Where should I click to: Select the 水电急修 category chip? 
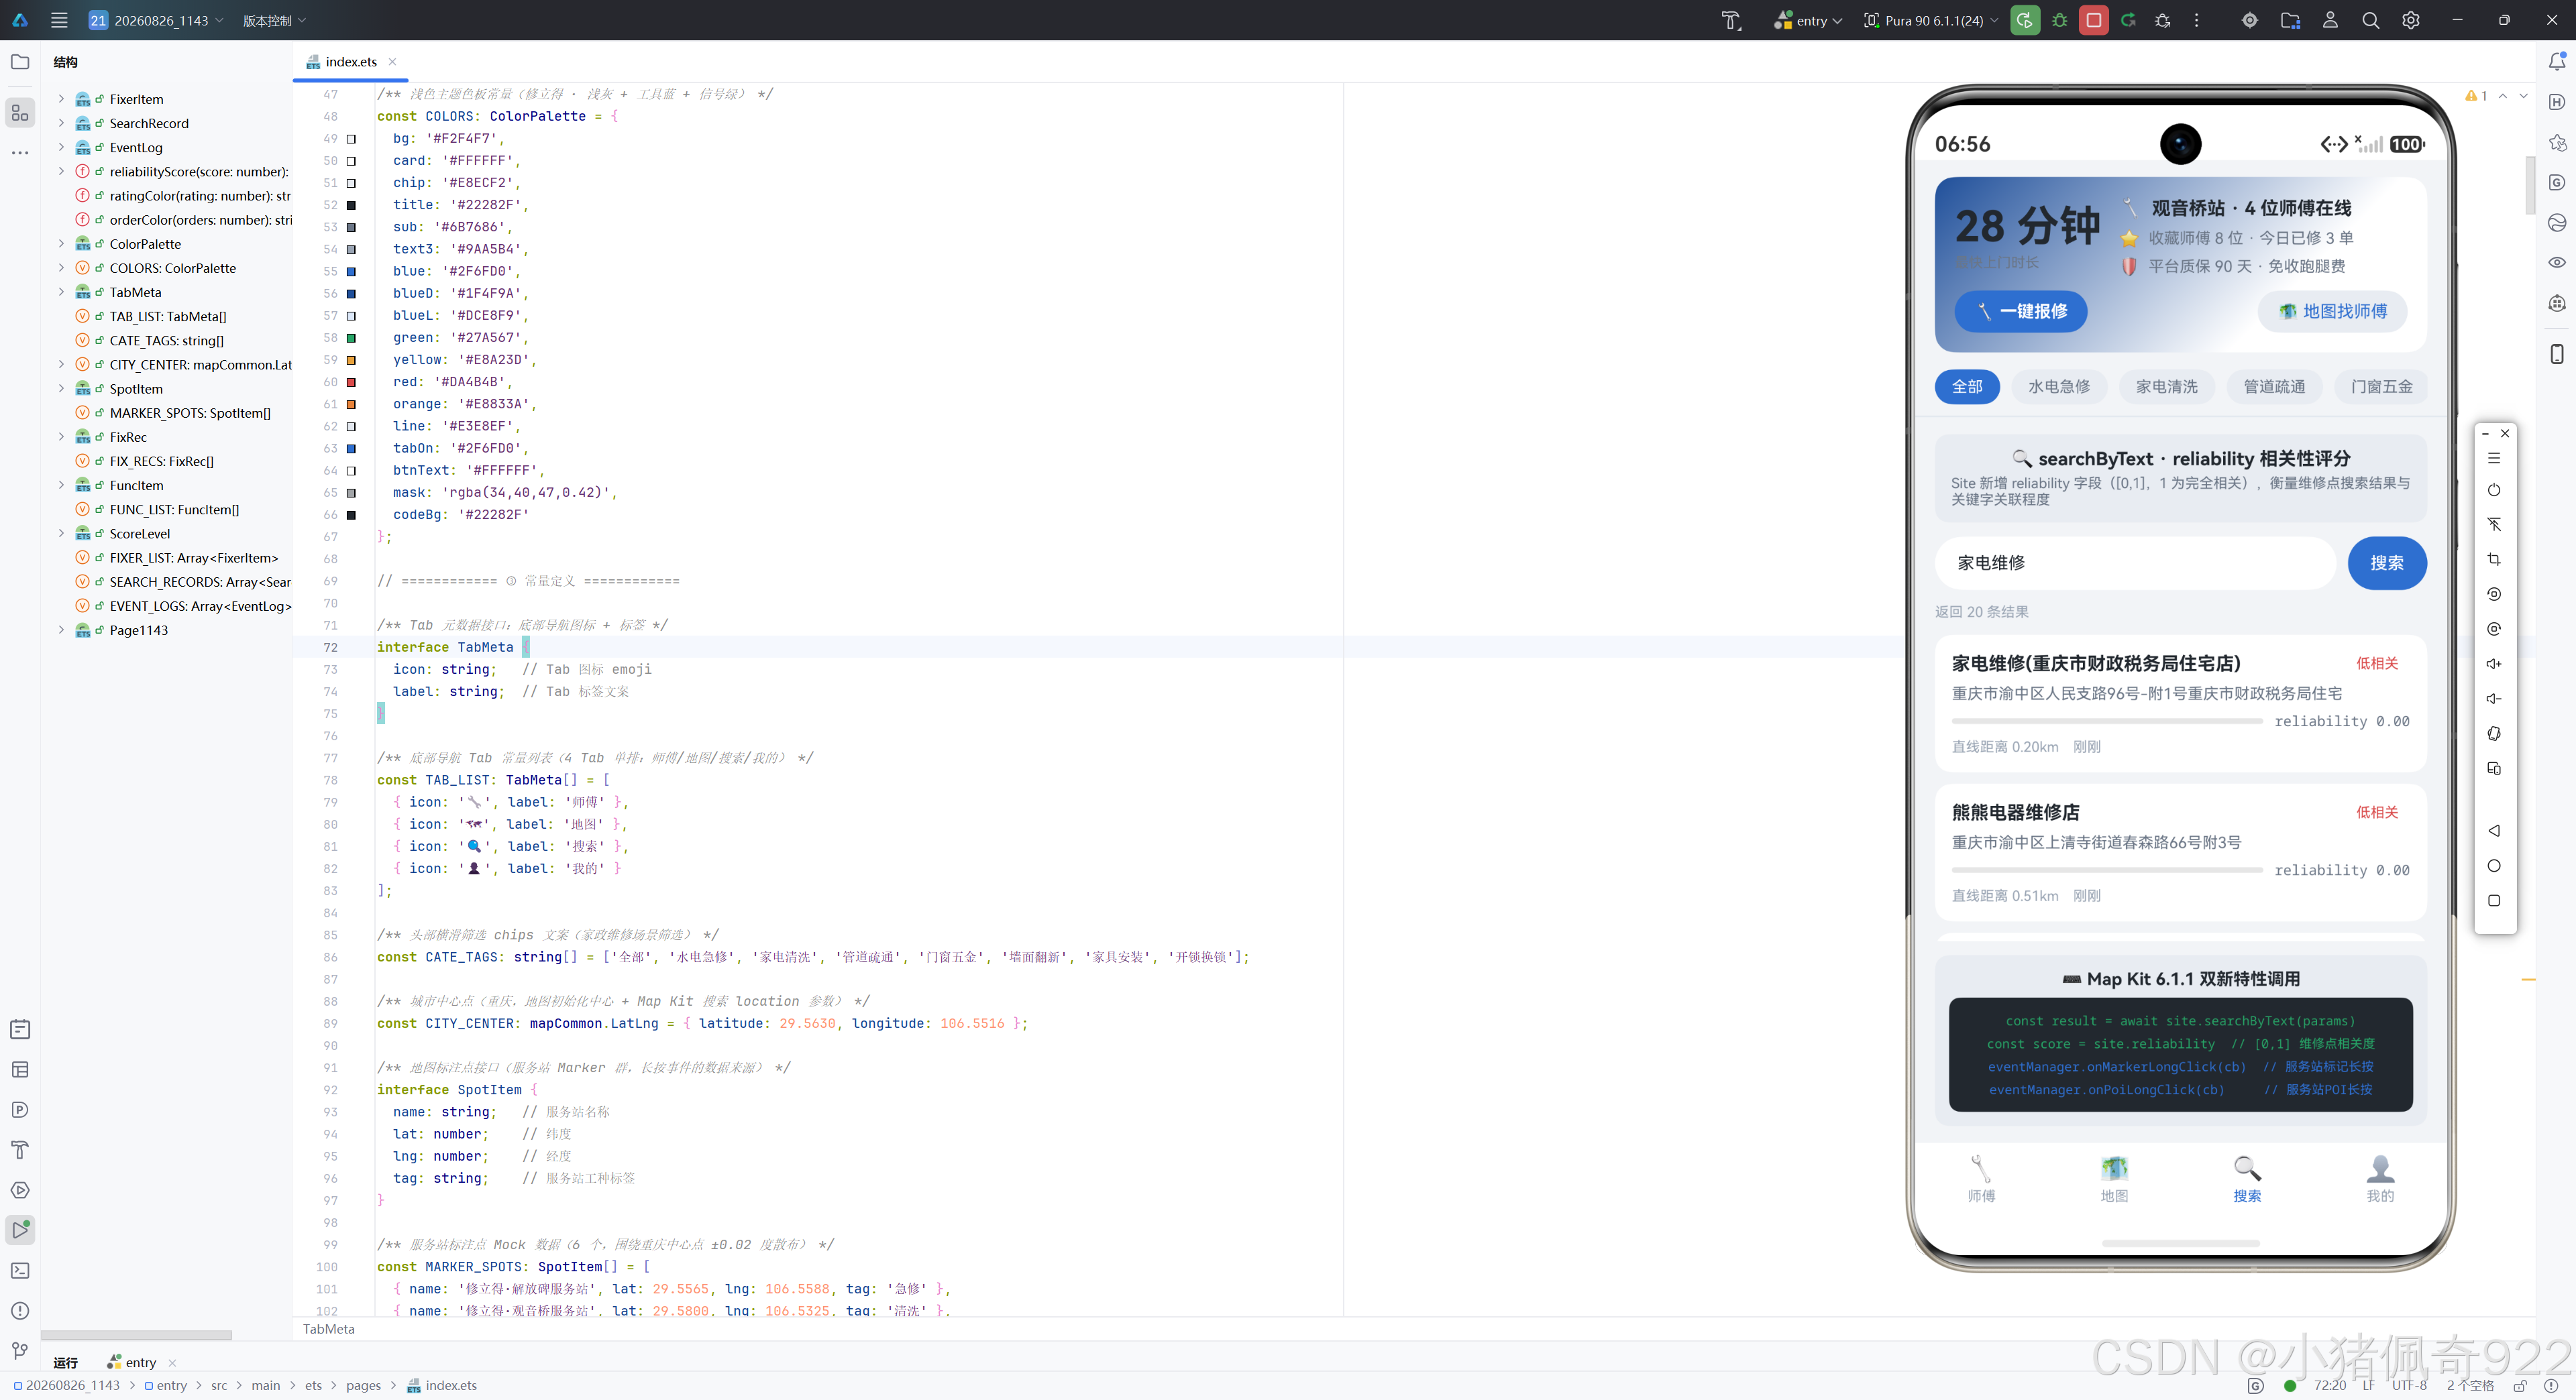(2059, 387)
